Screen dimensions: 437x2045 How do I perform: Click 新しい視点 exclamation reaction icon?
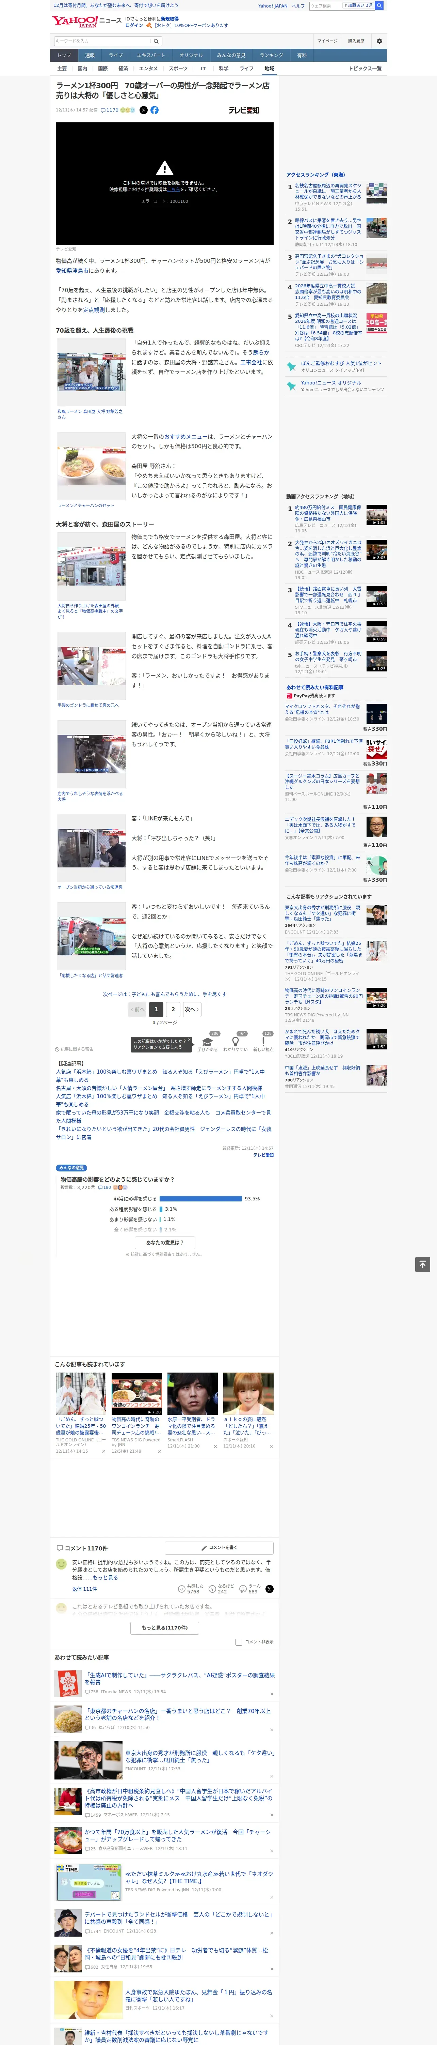(x=263, y=1042)
